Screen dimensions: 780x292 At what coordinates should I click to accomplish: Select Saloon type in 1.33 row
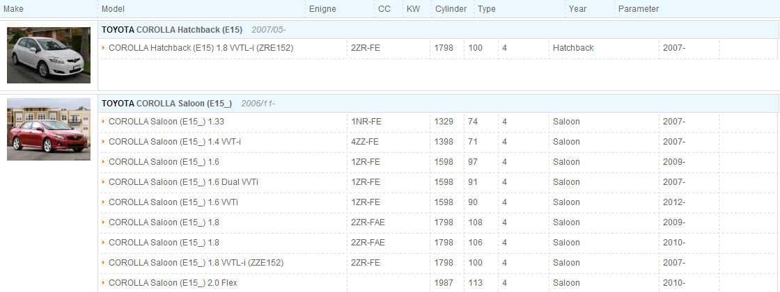click(566, 122)
